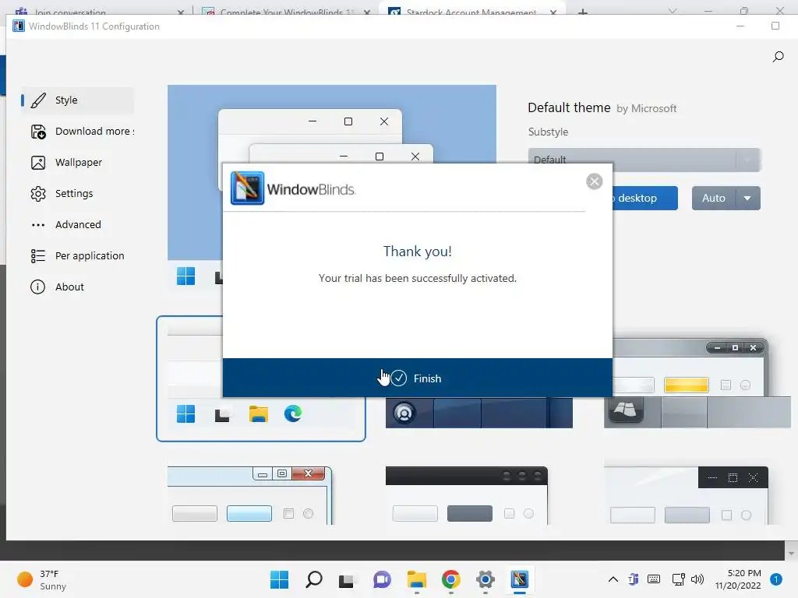Click the browser scrollbar down arrow

point(791,554)
